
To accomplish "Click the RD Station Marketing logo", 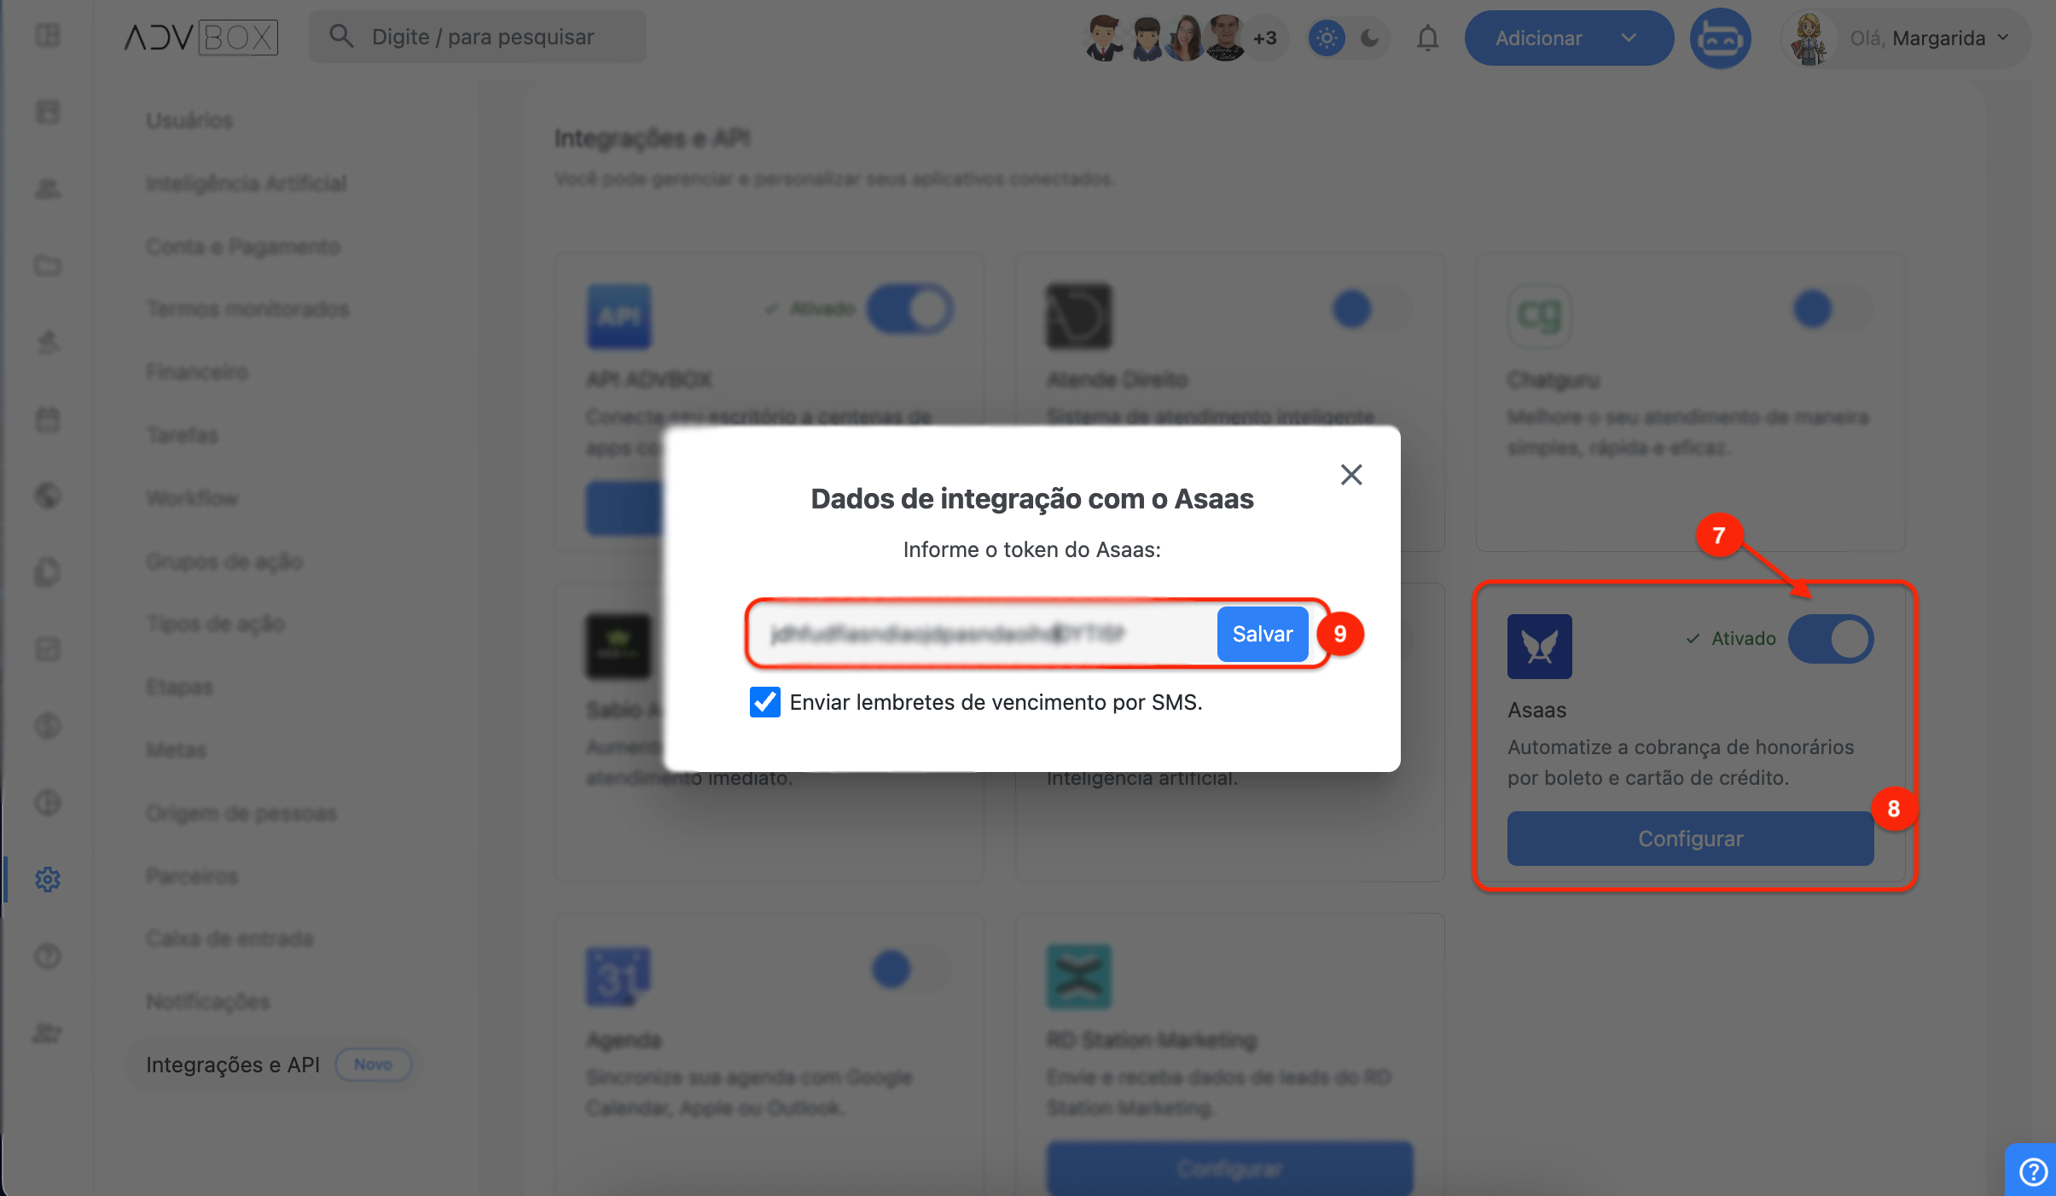I will pyautogui.click(x=1078, y=977).
